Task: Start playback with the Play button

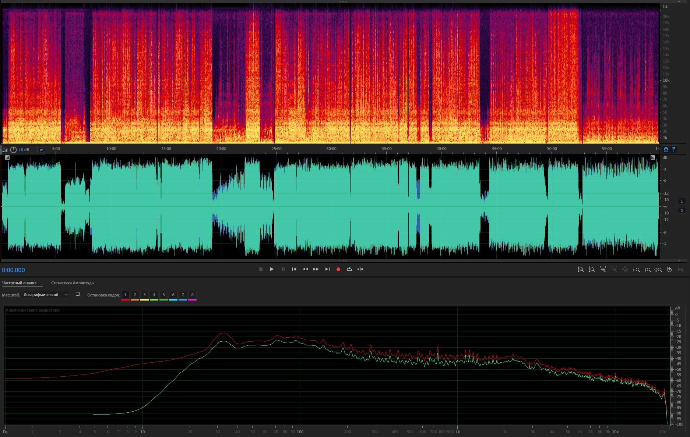Action: (x=272, y=269)
